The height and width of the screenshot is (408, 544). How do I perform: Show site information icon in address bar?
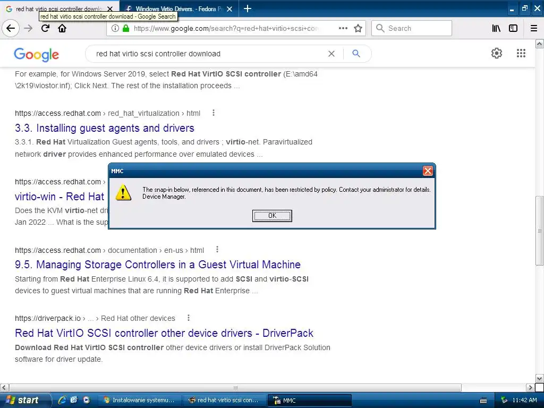coord(115,29)
